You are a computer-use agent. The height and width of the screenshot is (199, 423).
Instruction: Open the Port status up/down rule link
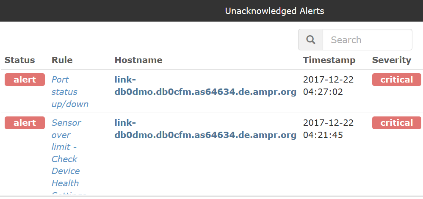(x=70, y=92)
